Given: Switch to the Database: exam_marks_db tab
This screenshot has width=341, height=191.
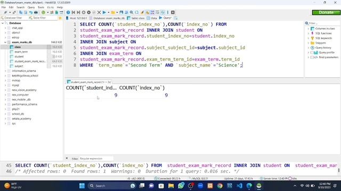Looking at the screenshot, I should pos(107,18).
